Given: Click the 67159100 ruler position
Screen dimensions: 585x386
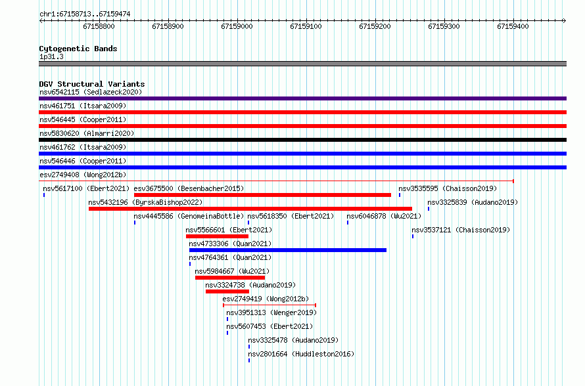Looking at the screenshot, I should 306,26.
